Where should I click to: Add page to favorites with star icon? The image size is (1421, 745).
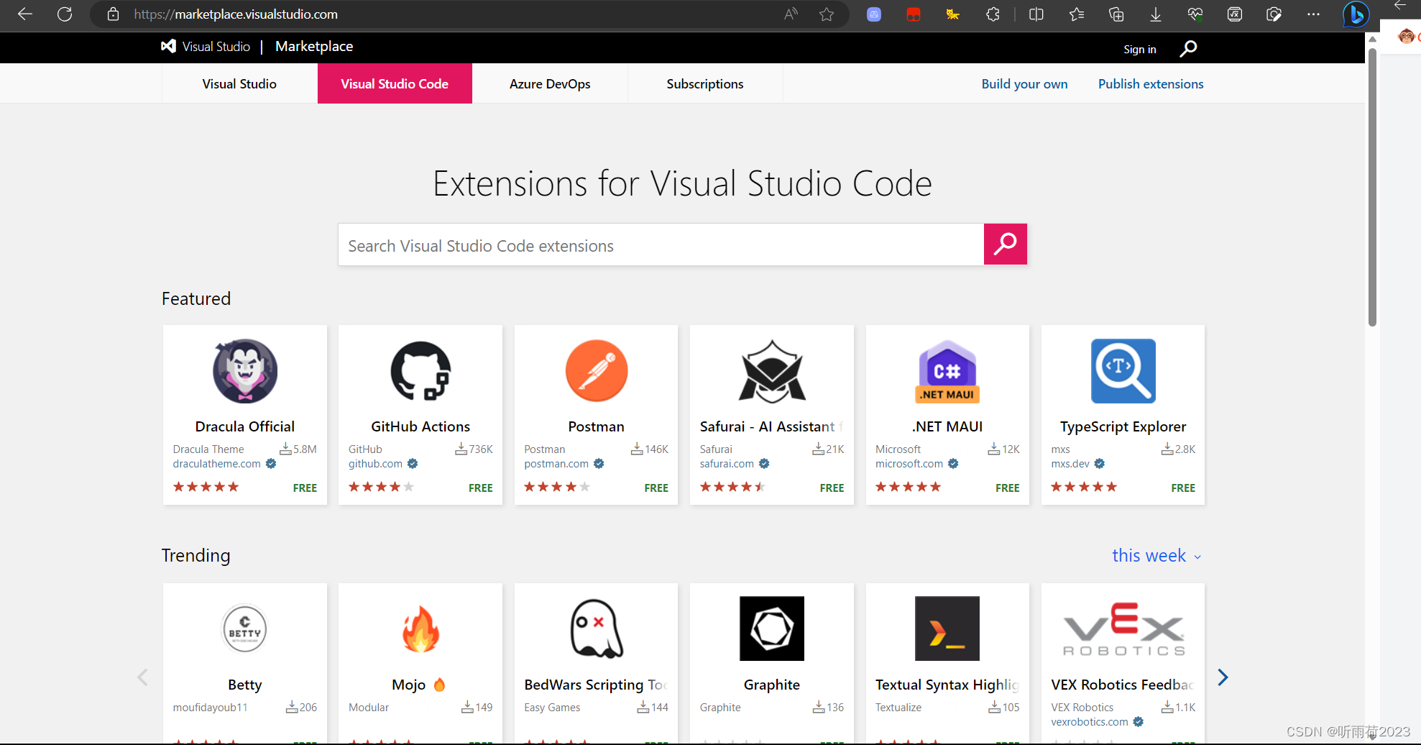click(x=827, y=14)
